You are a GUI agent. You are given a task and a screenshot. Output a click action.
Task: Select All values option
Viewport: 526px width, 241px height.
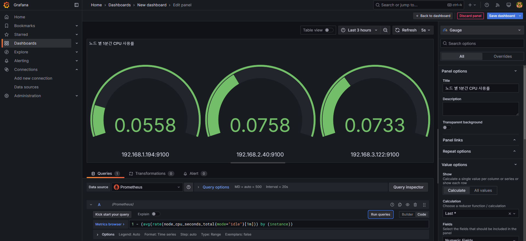pyautogui.click(x=483, y=190)
